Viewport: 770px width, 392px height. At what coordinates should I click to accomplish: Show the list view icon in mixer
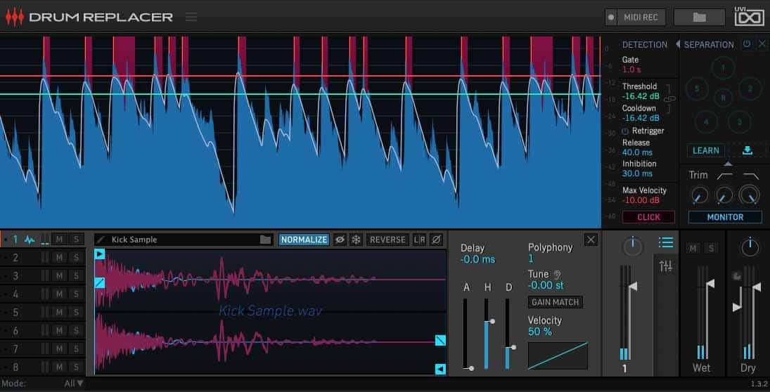coord(665,242)
